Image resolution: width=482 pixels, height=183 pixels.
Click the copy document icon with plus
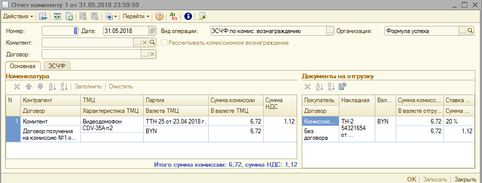[x=70, y=17]
